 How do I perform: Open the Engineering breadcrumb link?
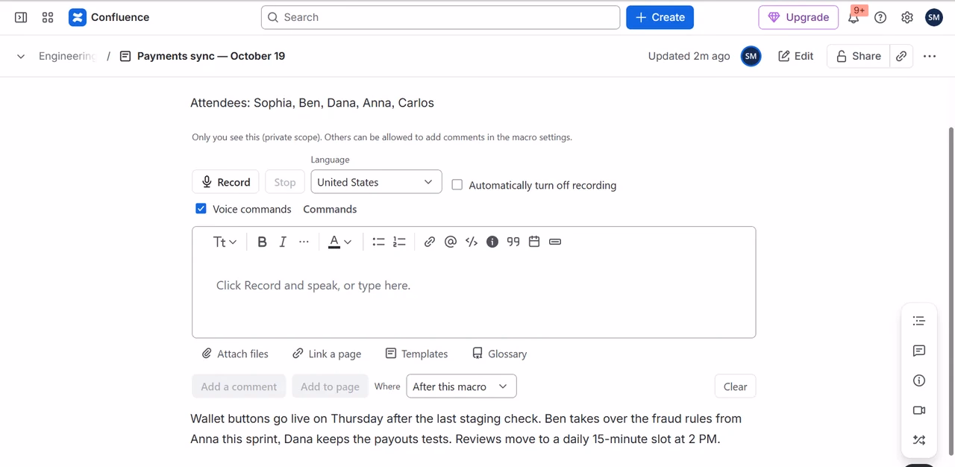67,56
